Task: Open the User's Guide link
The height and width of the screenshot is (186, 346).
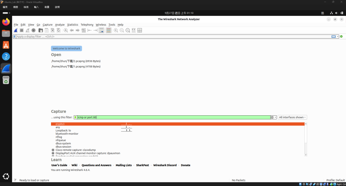Action: tap(59, 165)
